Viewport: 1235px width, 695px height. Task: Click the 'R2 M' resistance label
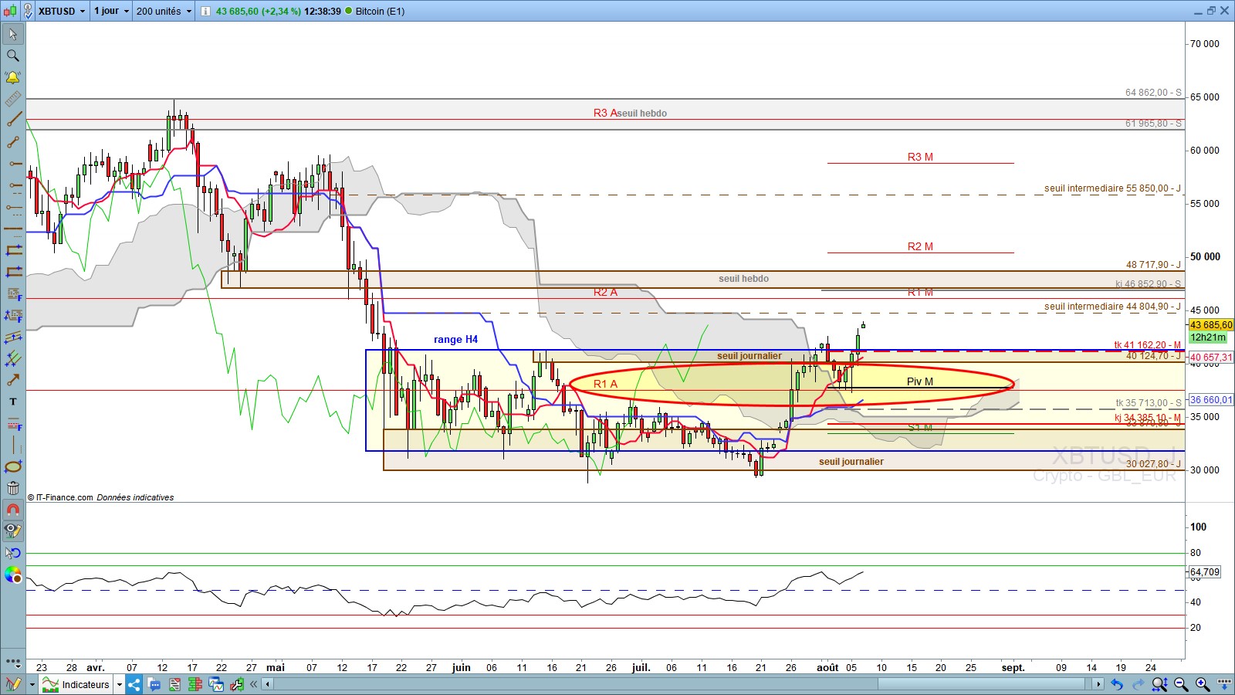pos(920,246)
